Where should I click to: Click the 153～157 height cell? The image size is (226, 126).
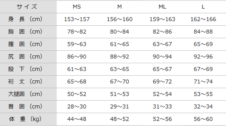point(77,19)
